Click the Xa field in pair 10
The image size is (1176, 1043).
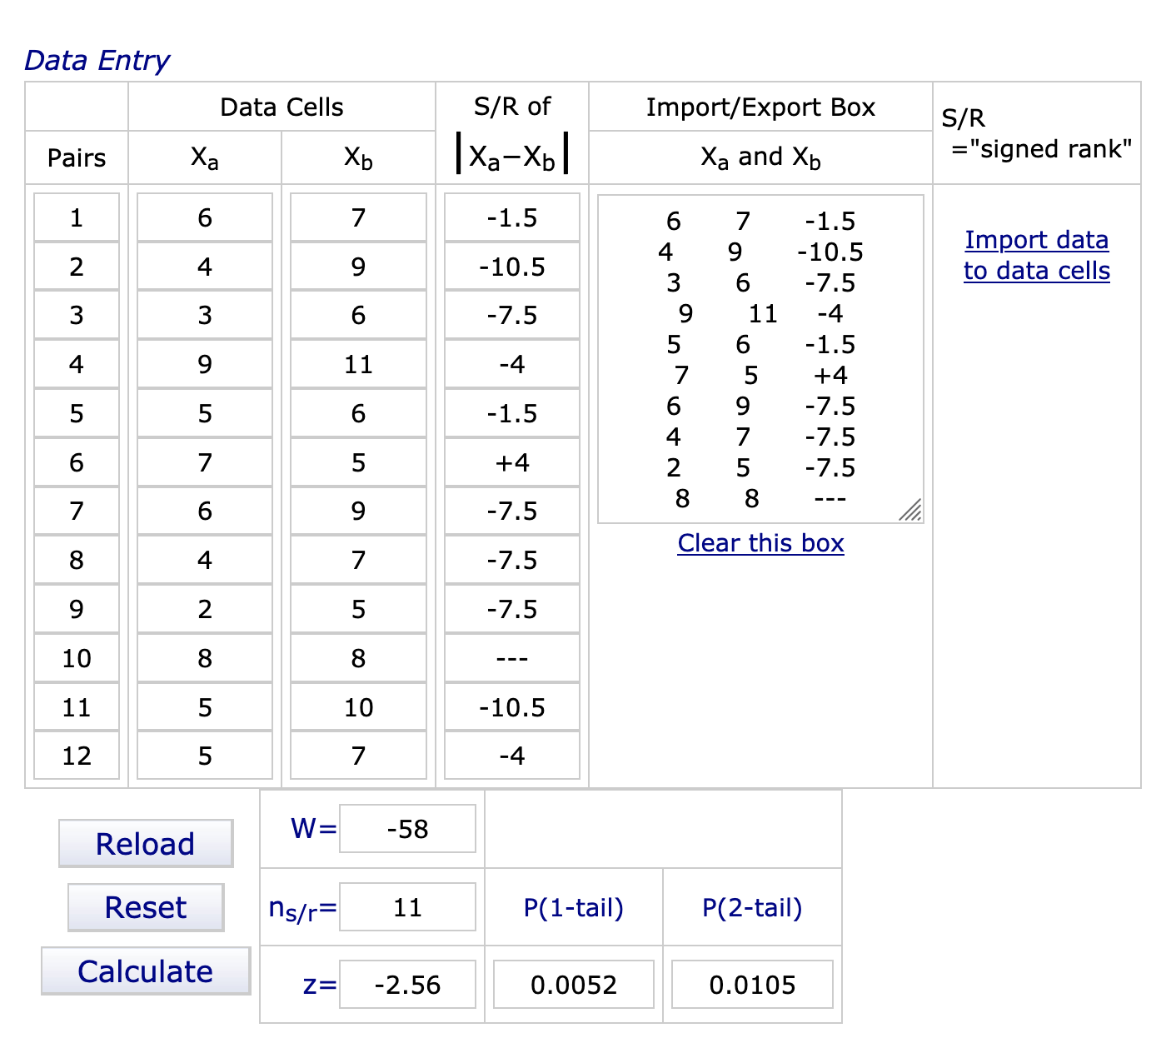click(205, 659)
